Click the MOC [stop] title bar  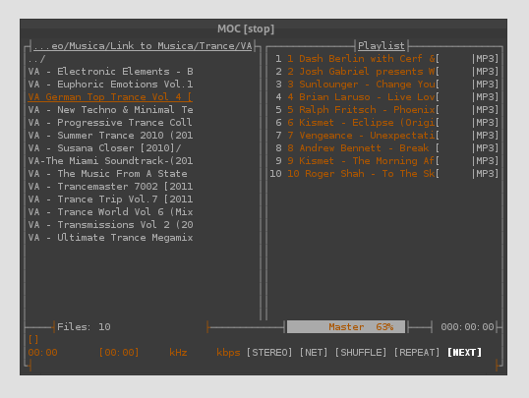click(x=246, y=28)
